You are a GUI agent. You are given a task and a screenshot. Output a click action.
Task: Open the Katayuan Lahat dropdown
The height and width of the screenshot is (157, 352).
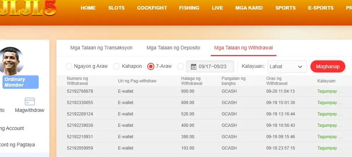tap(287, 66)
